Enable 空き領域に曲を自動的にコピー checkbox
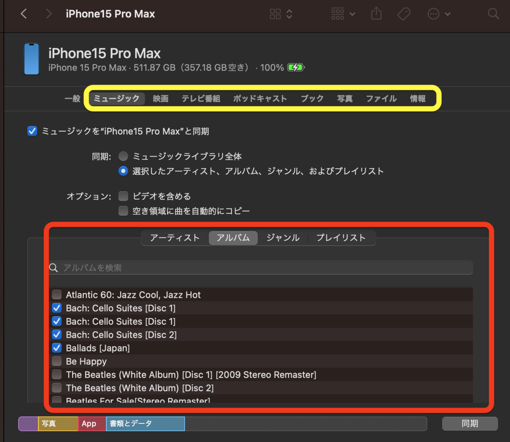The width and height of the screenshot is (510, 442). 123,211
